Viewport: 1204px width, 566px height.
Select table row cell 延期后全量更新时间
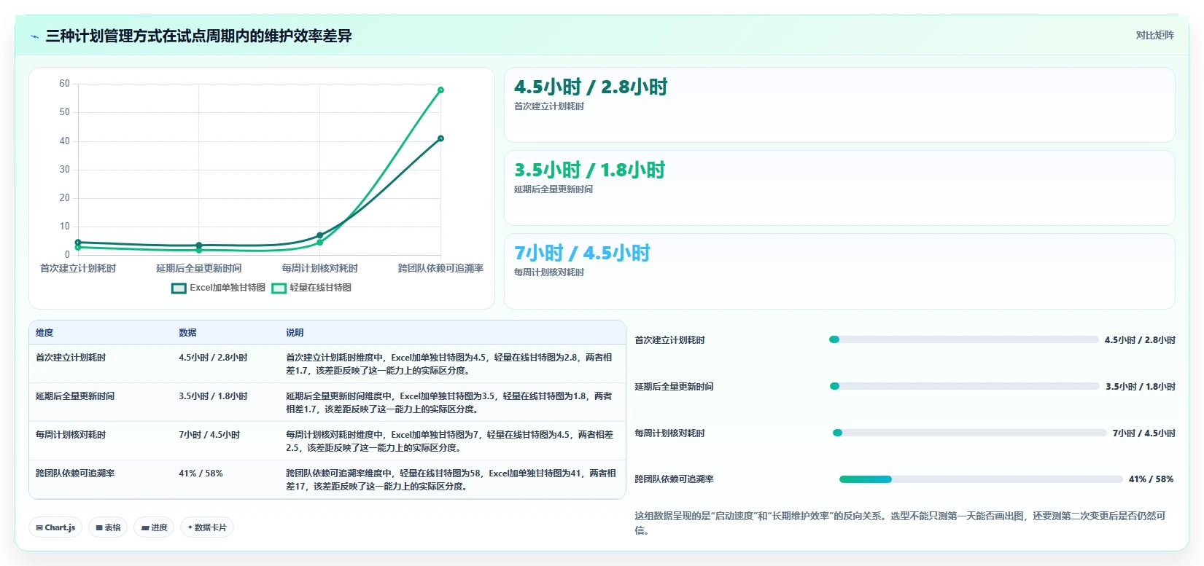click(75, 396)
